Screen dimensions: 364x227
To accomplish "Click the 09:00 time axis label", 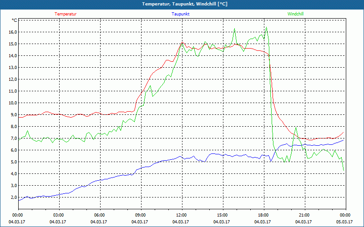I will (141, 215).
